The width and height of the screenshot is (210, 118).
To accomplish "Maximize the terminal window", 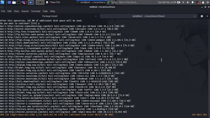I will point(205,7).
